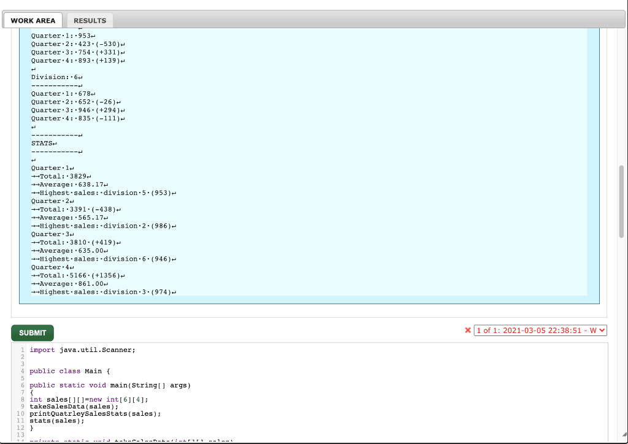Click 'Average: 635.00' output line
This screenshot has width=628, height=444.
point(70,251)
